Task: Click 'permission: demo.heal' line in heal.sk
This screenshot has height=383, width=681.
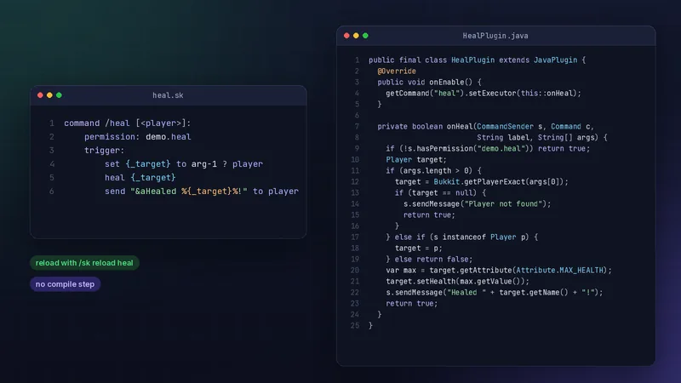Action: click(x=137, y=137)
